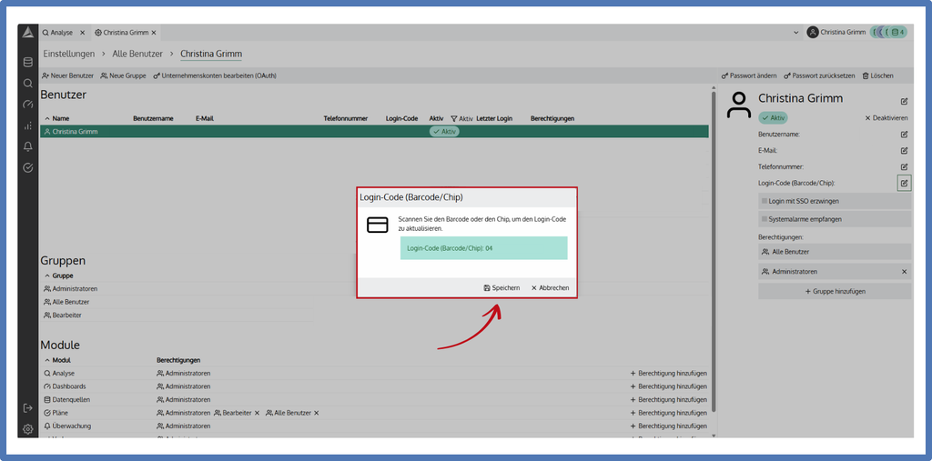
Task: Click the large profile silhouette icon
Action: coord(739,105)
